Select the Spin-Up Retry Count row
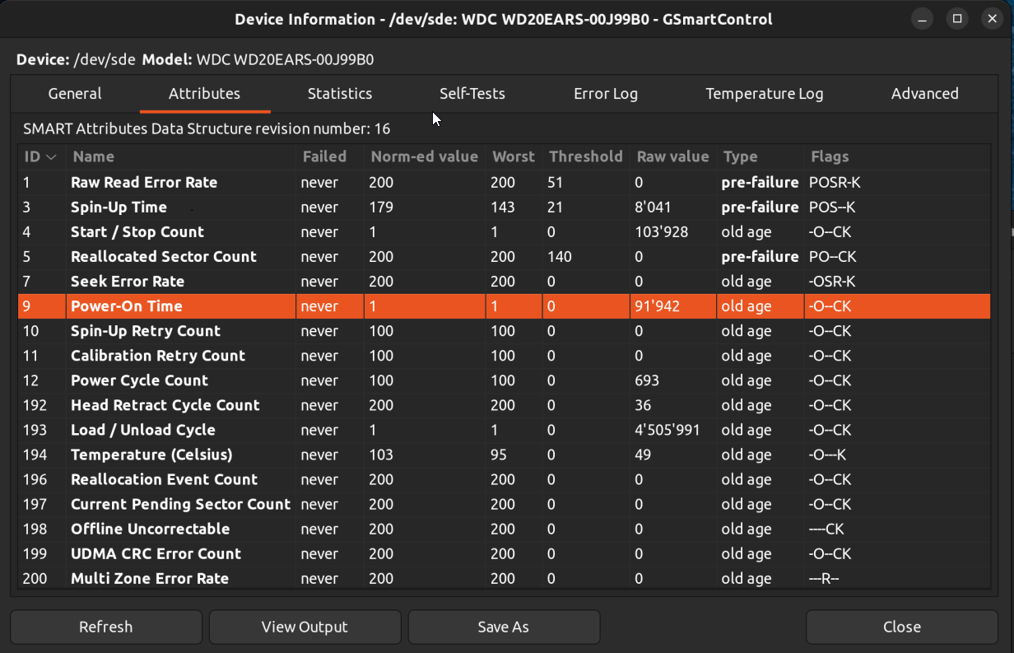 pyautogui.click(x=505, y=331)
